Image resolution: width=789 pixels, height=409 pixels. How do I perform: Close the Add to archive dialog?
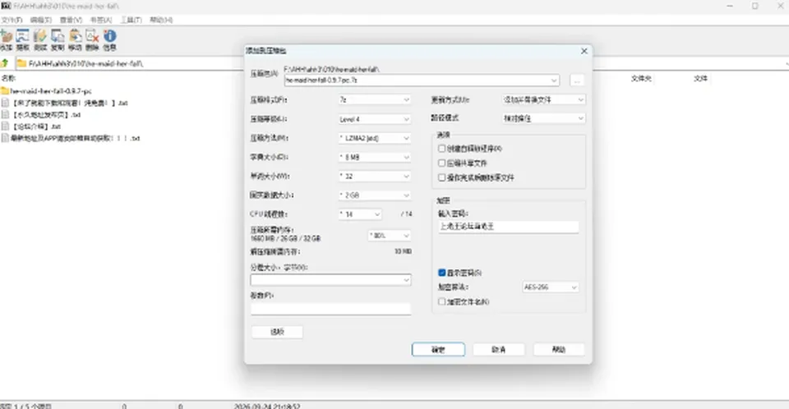pyautogui.click(x=584, y=51)
